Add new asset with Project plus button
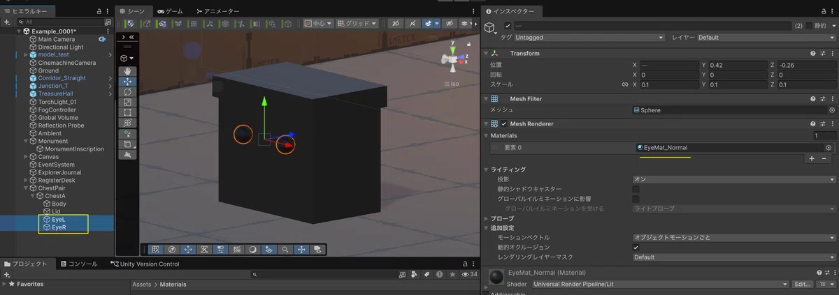The width and height of the screenshot is (839, 295). [6, 275]
